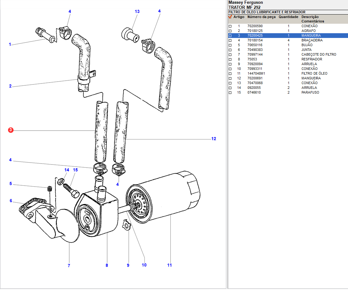Sort by the Número da peça column header

[x=261, y=17]
